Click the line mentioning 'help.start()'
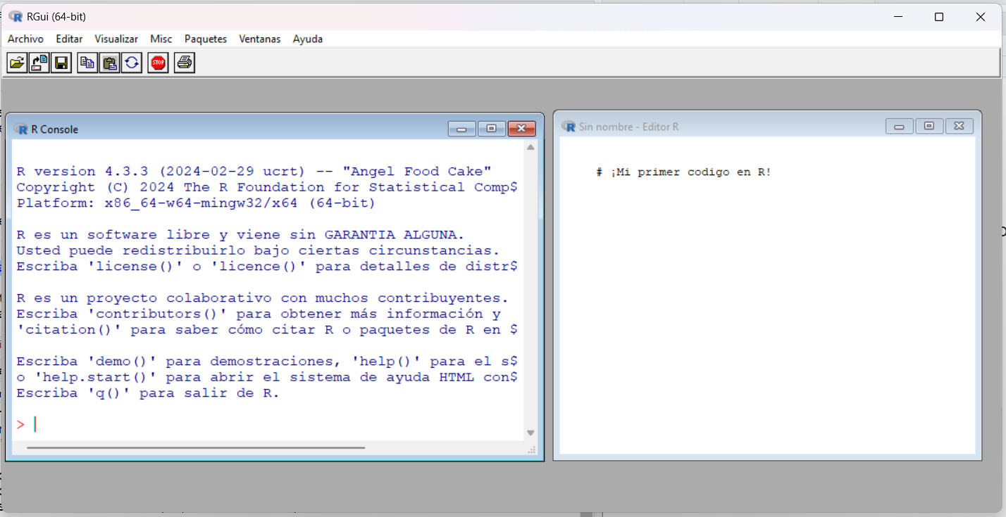The image size is (1006, 517). (x=267, y=377)
